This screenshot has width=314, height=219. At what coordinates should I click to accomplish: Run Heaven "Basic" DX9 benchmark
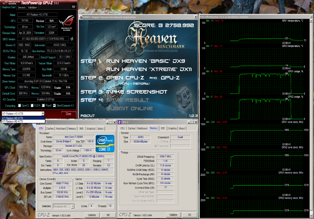coord(146,61)
